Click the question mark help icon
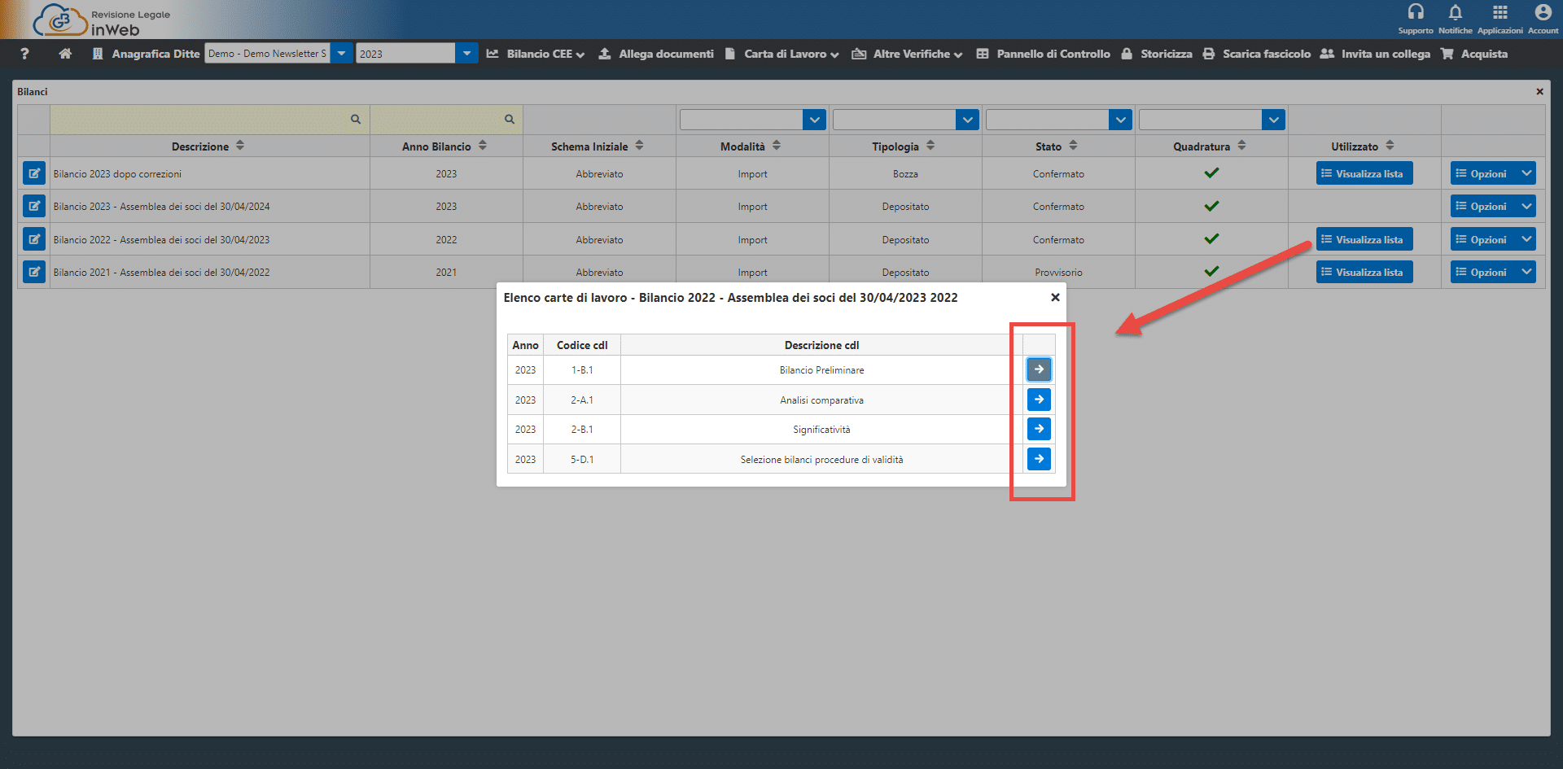The height and width of the screenshot is (769, 1563). 24,54
